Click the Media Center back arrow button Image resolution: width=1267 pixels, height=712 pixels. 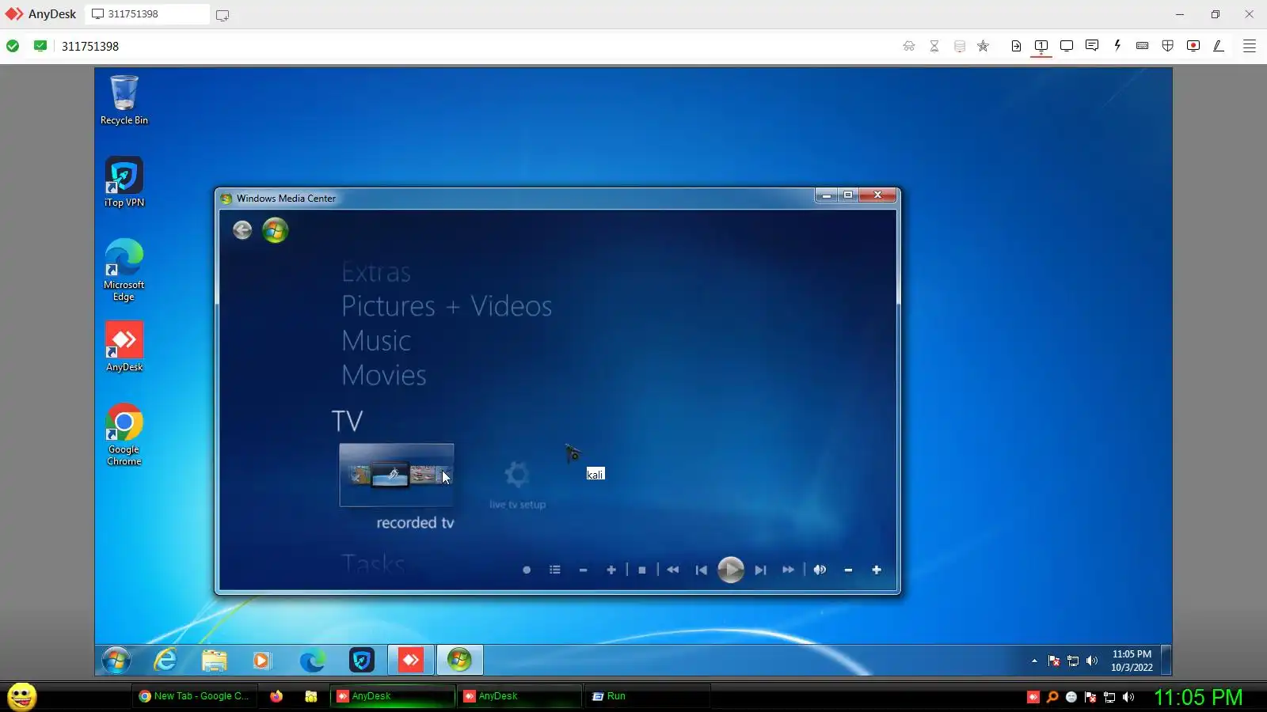pyautogui.click(x=242, y=230)
